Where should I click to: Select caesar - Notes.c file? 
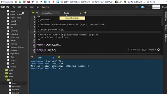point(16,15)
